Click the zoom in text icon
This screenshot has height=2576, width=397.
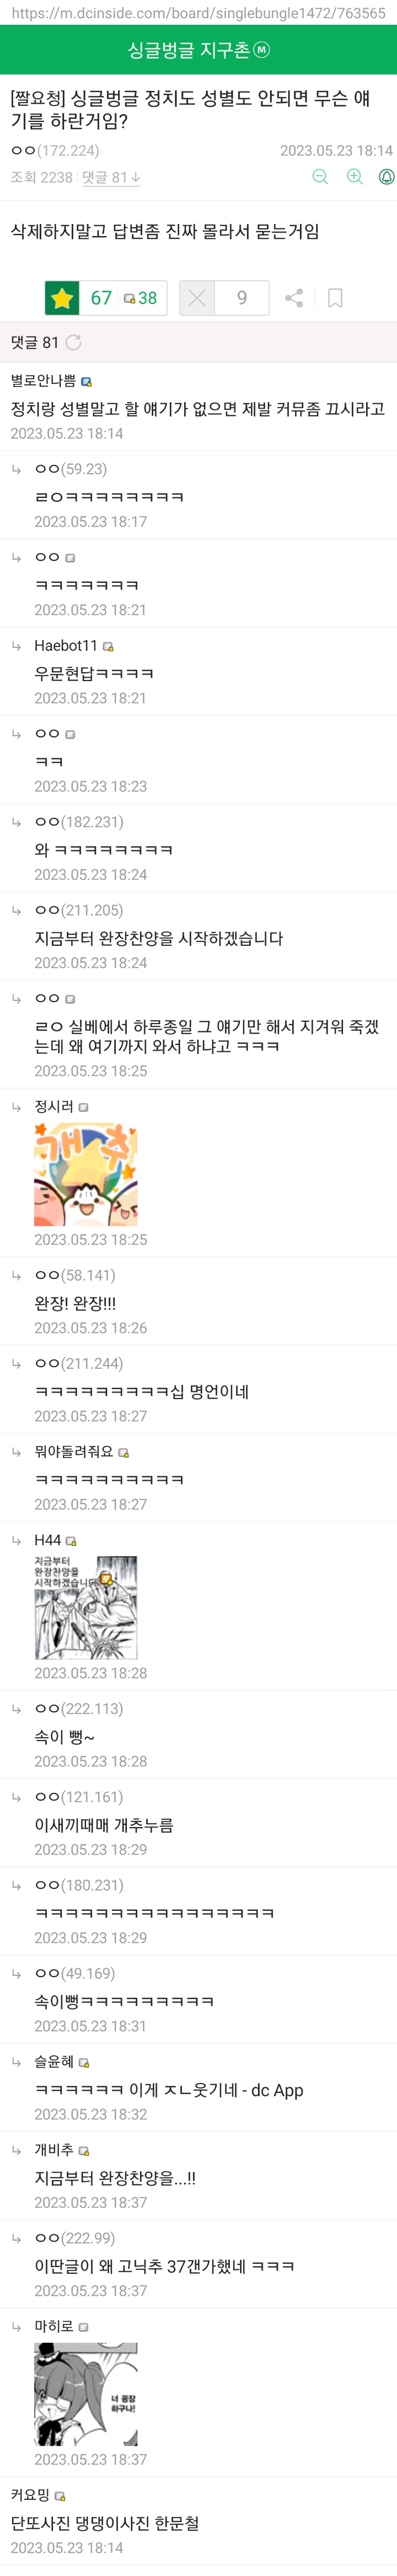[354, 177]
